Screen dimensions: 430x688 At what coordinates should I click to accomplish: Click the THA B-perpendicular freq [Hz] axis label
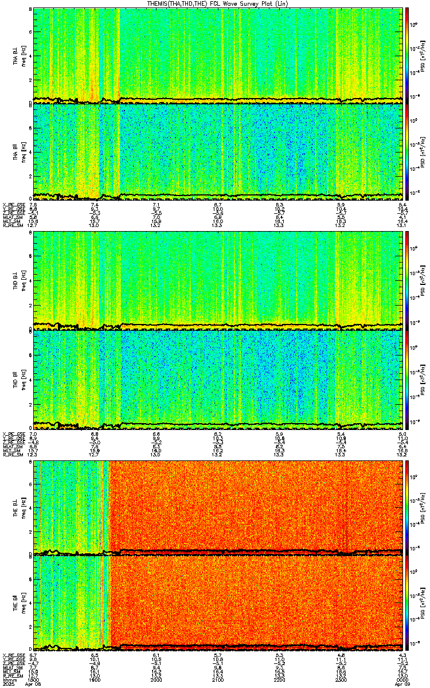[x=23, y=56]
